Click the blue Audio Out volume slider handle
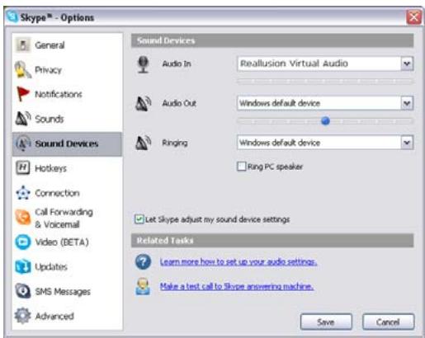Viewport: 425px width, 338px height. 325,120
